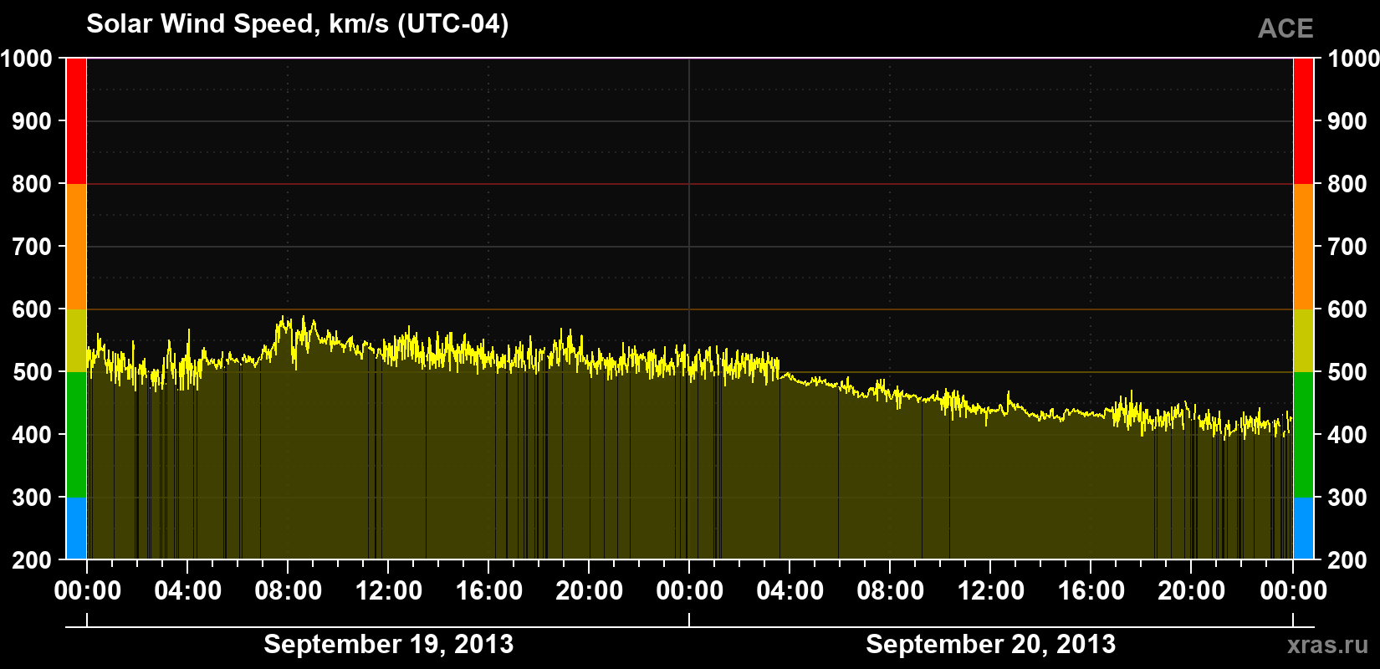Viewport: 1380px width, 669px height.
Task: Select the 08:00 time label for September 20
Action: [891, 591]
